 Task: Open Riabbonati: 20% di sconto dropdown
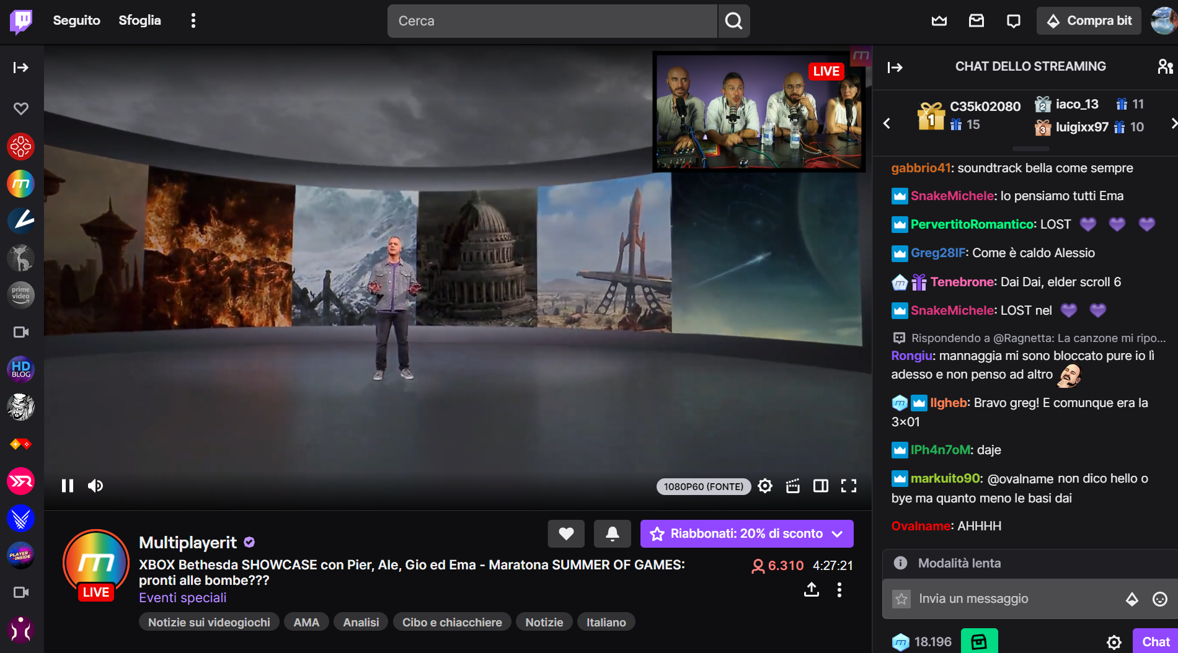coord(746,533)
